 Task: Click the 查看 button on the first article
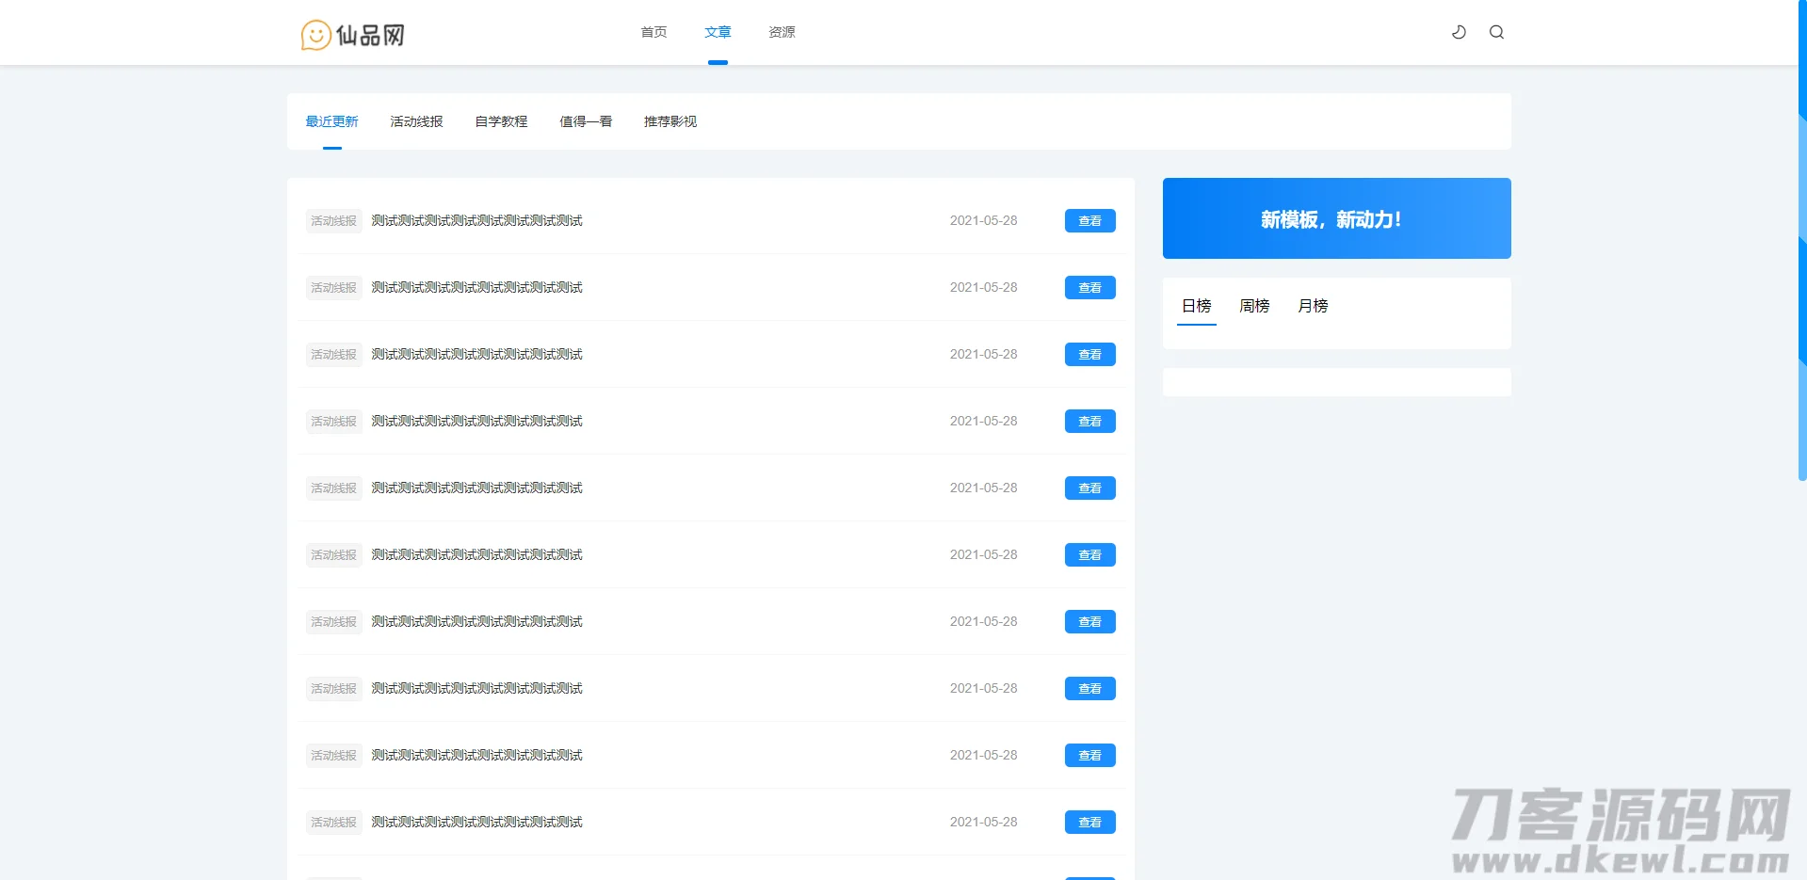(x=1089, y=220)
